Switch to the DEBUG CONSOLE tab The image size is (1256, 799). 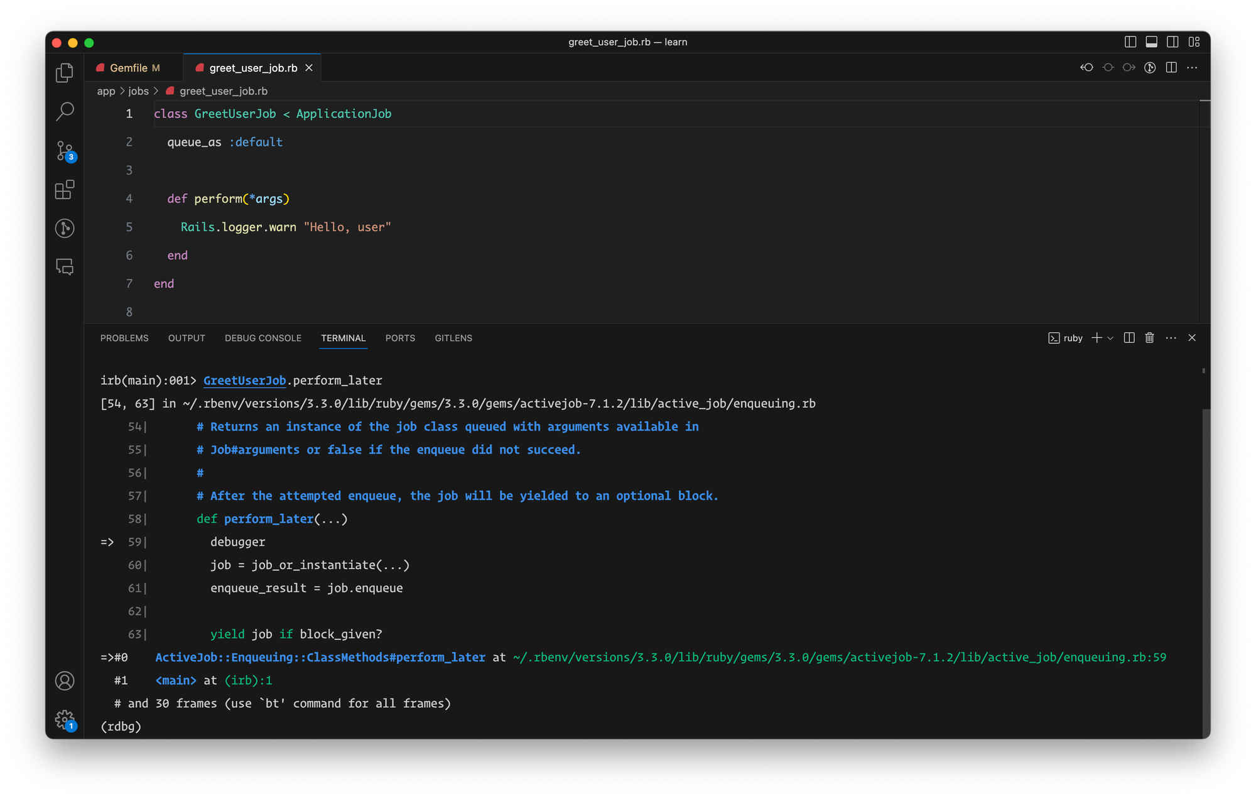263,338
